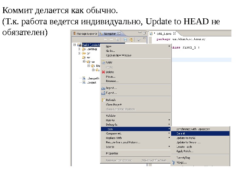Click the bin folder icon
The width and height of the screenshot is (236, 177).
click(84, 53)
